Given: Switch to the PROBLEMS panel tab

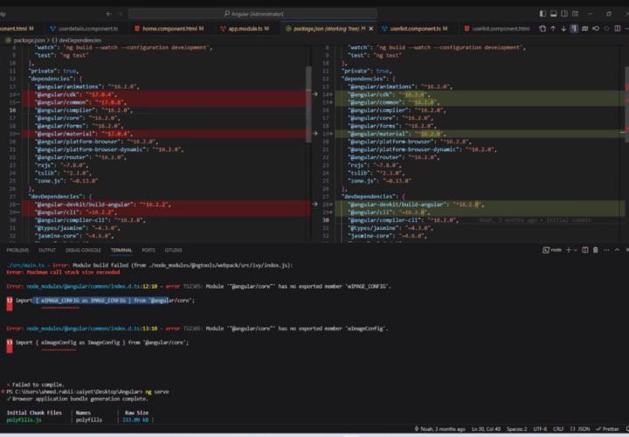Looking at the screenshot, I should [x=18, y=250].
